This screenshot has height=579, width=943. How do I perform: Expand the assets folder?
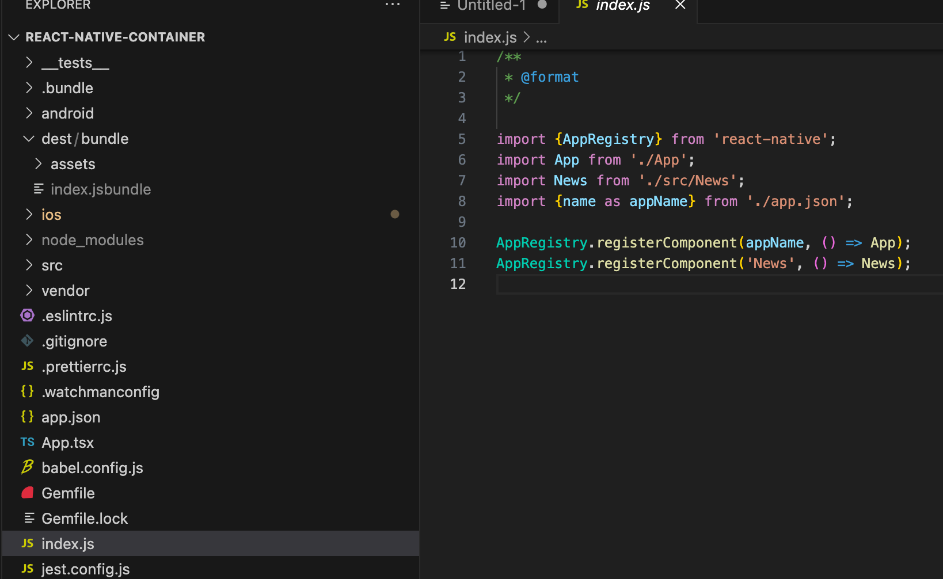(39, 163)
